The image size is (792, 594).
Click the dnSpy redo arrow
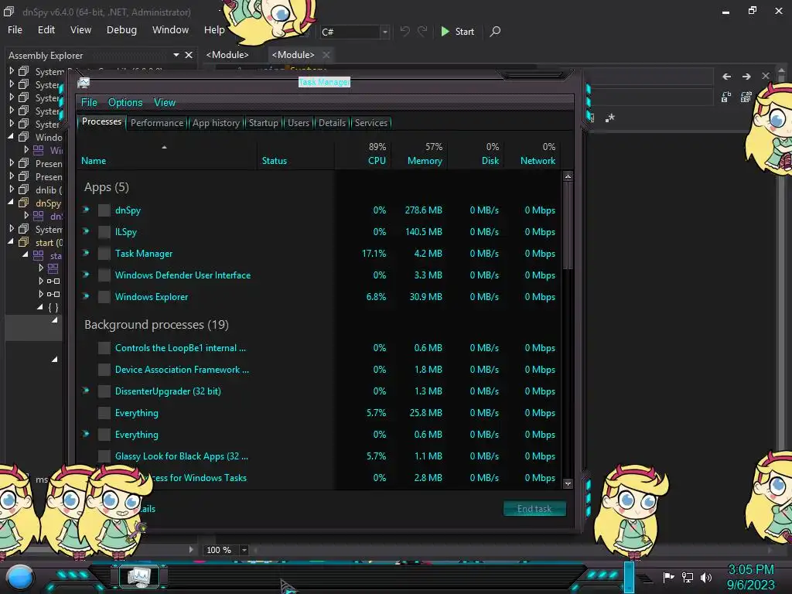coord(422,31)
